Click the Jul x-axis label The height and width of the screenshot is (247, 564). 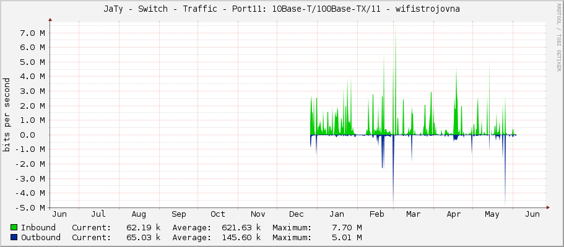pyautogui.click(x=98, y=214)
